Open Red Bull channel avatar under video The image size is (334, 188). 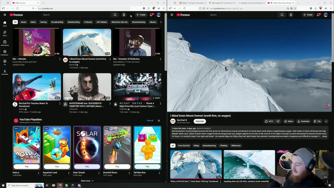(x=173, y=121)
